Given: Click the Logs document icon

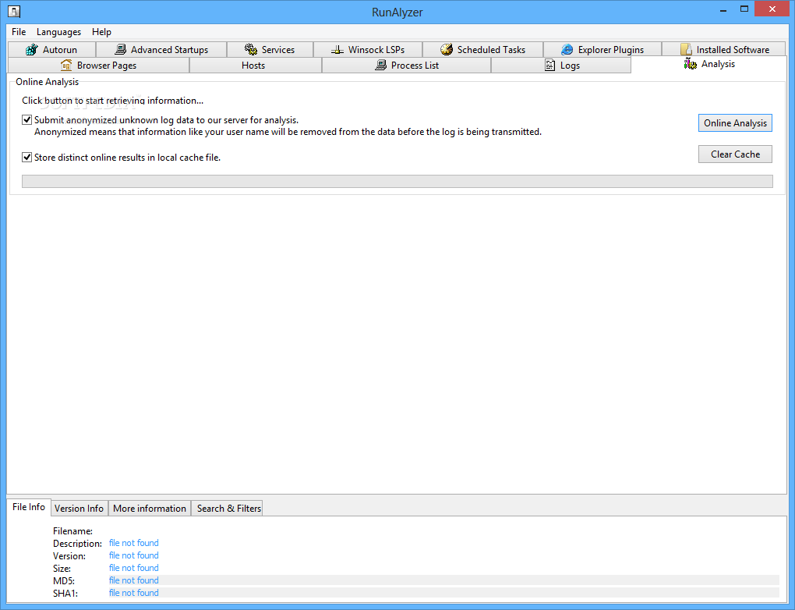Looking at the screenshot, I should click(549, 65).
